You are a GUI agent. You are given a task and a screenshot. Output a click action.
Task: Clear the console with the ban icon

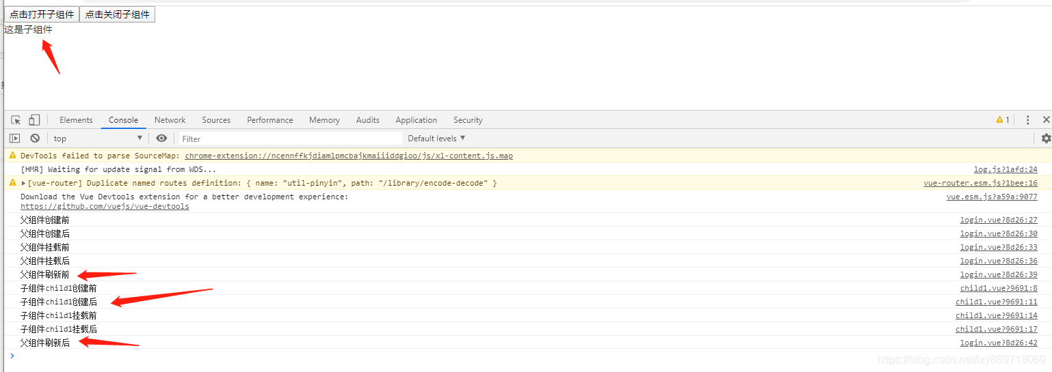(35, 139)
